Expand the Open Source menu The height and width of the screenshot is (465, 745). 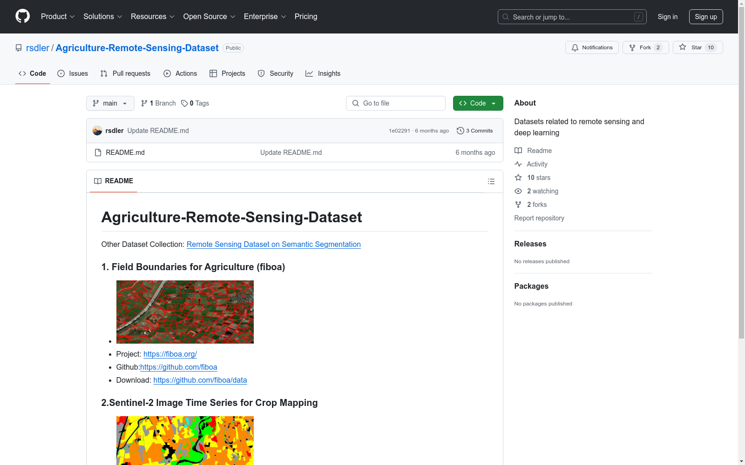209,16
